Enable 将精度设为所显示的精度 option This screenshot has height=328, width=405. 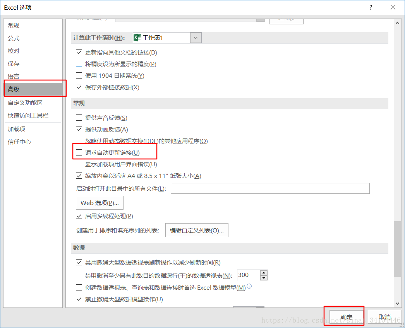79,64
